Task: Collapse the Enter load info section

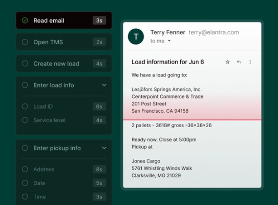Action: 104,85
